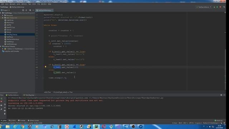Click the CRLF line separator widget
This screenshot has height=129, width=229.
click(x=185, y=123)
